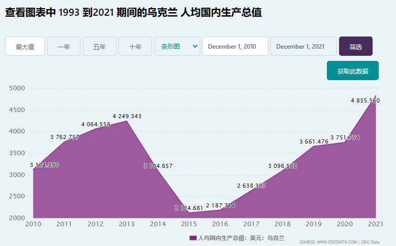Click the 4 835.560 data label for 2021
Screen dimensions: 396x246
coord(365,101)
